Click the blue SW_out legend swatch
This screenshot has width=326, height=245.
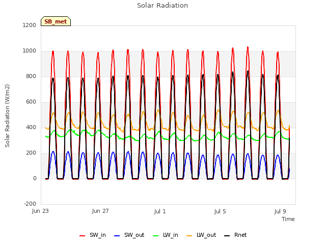click(x=117, y=236)
